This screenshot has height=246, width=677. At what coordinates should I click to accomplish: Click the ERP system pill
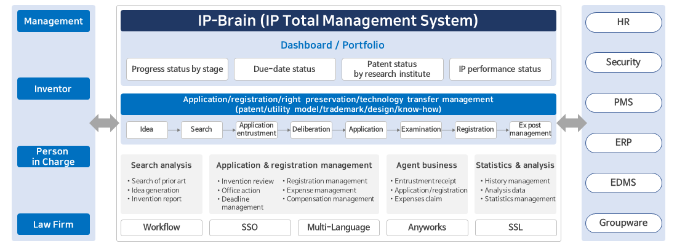coord(623,143)
